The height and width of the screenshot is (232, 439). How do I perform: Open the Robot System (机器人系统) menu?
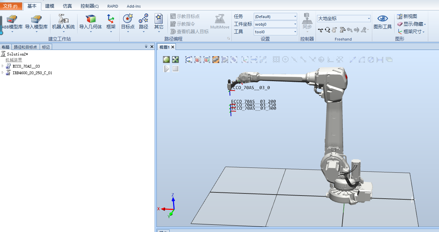click(x=63, y=23)
